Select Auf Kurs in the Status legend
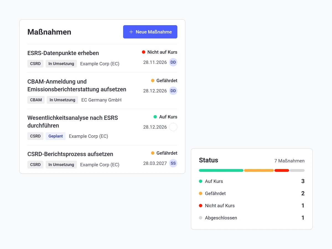 [252, 181]
